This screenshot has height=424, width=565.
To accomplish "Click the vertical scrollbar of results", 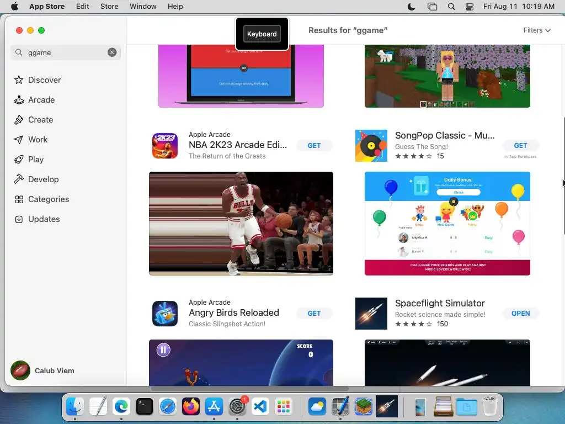I will [x=563, y=176].
